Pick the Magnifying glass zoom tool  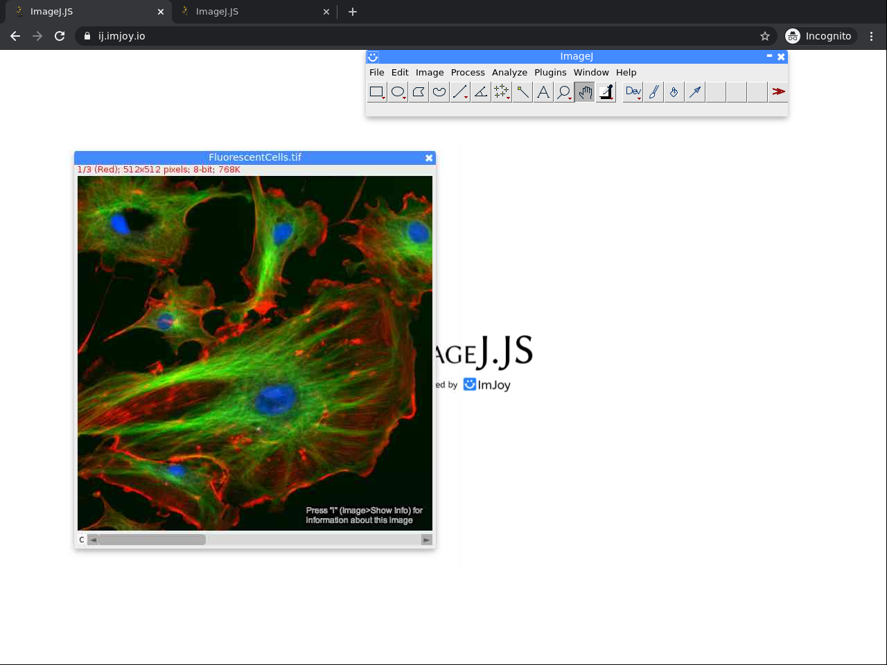point(564,91)
